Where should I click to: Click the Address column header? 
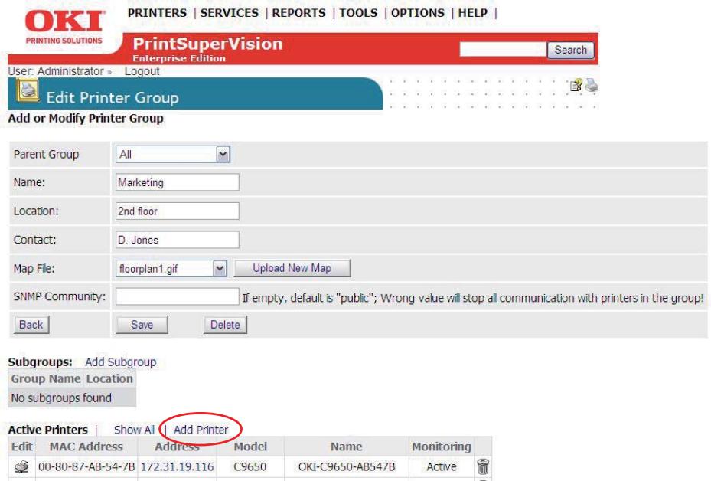pyautogui.click(x=178, y=447)
